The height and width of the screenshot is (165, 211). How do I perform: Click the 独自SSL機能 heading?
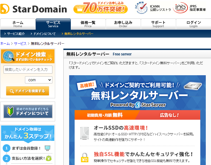[144, 154]
